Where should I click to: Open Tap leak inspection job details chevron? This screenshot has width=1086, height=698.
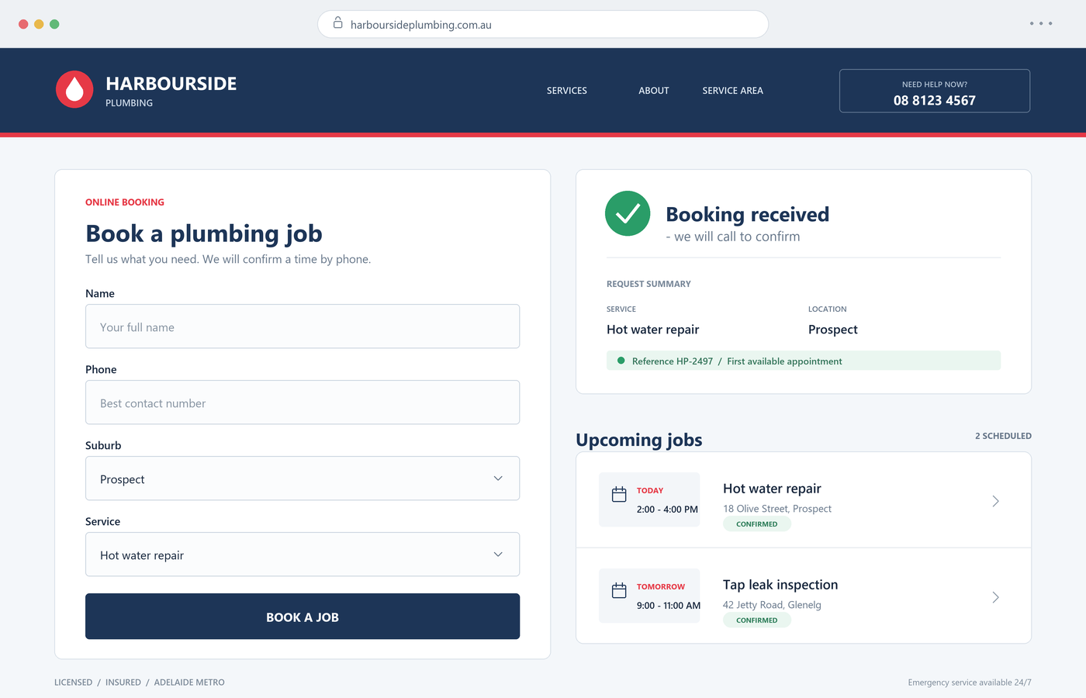pyautogui.click(x=995, y=597)
